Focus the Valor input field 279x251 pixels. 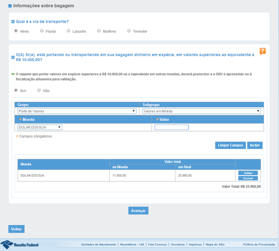(x=171, y=127)
